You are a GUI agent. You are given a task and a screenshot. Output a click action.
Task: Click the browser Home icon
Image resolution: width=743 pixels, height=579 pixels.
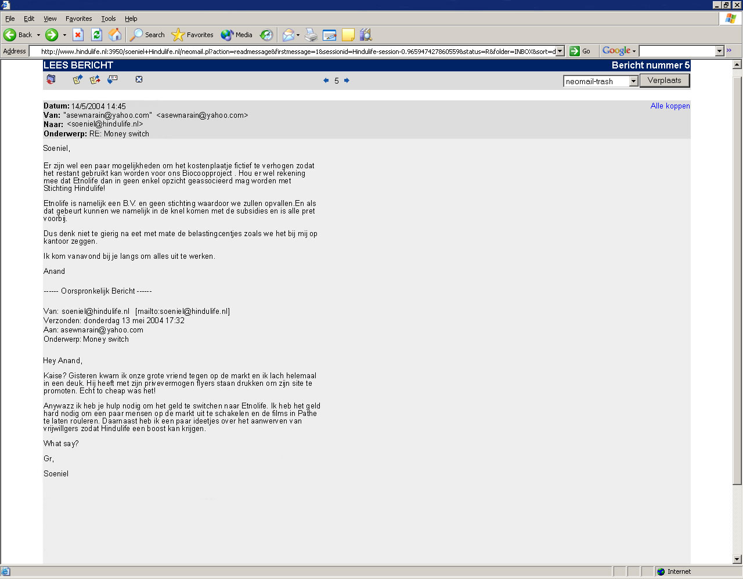[x=115, y=35]
